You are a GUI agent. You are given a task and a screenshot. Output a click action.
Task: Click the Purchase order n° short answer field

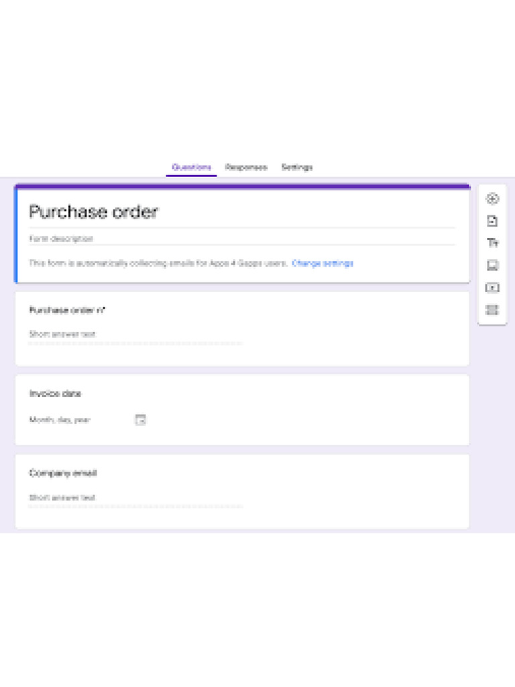pos(134,334)
